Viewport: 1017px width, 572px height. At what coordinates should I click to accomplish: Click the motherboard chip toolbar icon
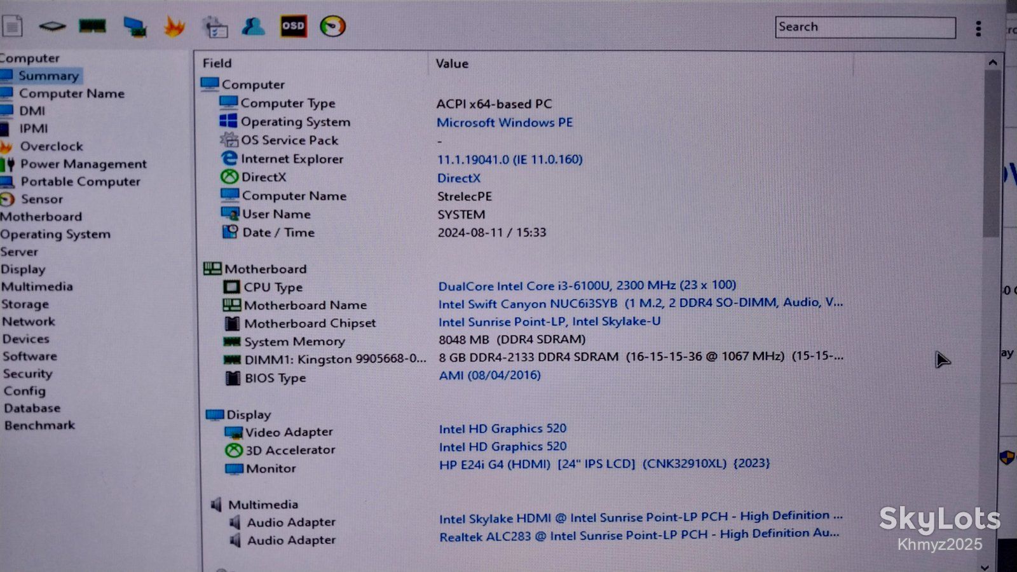[52, 26]
